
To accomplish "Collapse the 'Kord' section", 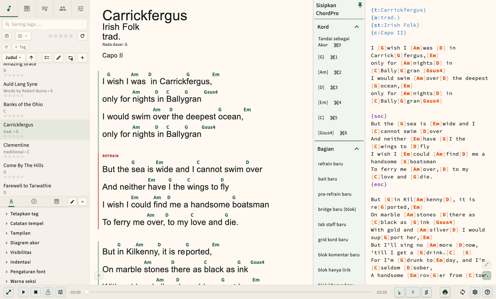I will pyautogui.click(x=357, y=27).
